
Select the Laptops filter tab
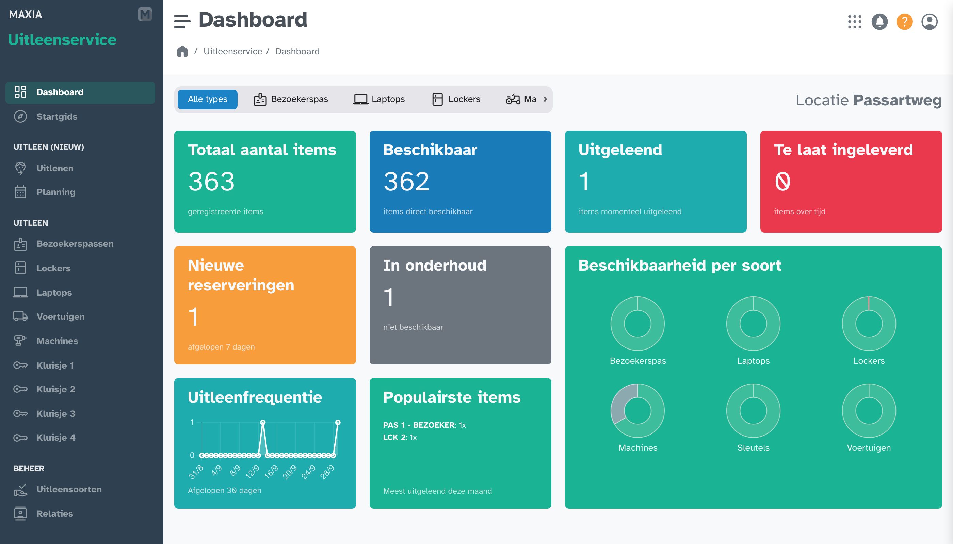pyautogui.click(x=379, y=99)
